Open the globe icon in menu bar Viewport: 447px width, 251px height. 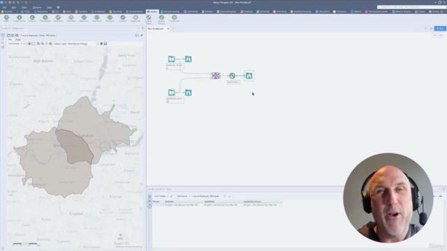tap(59, 8)
